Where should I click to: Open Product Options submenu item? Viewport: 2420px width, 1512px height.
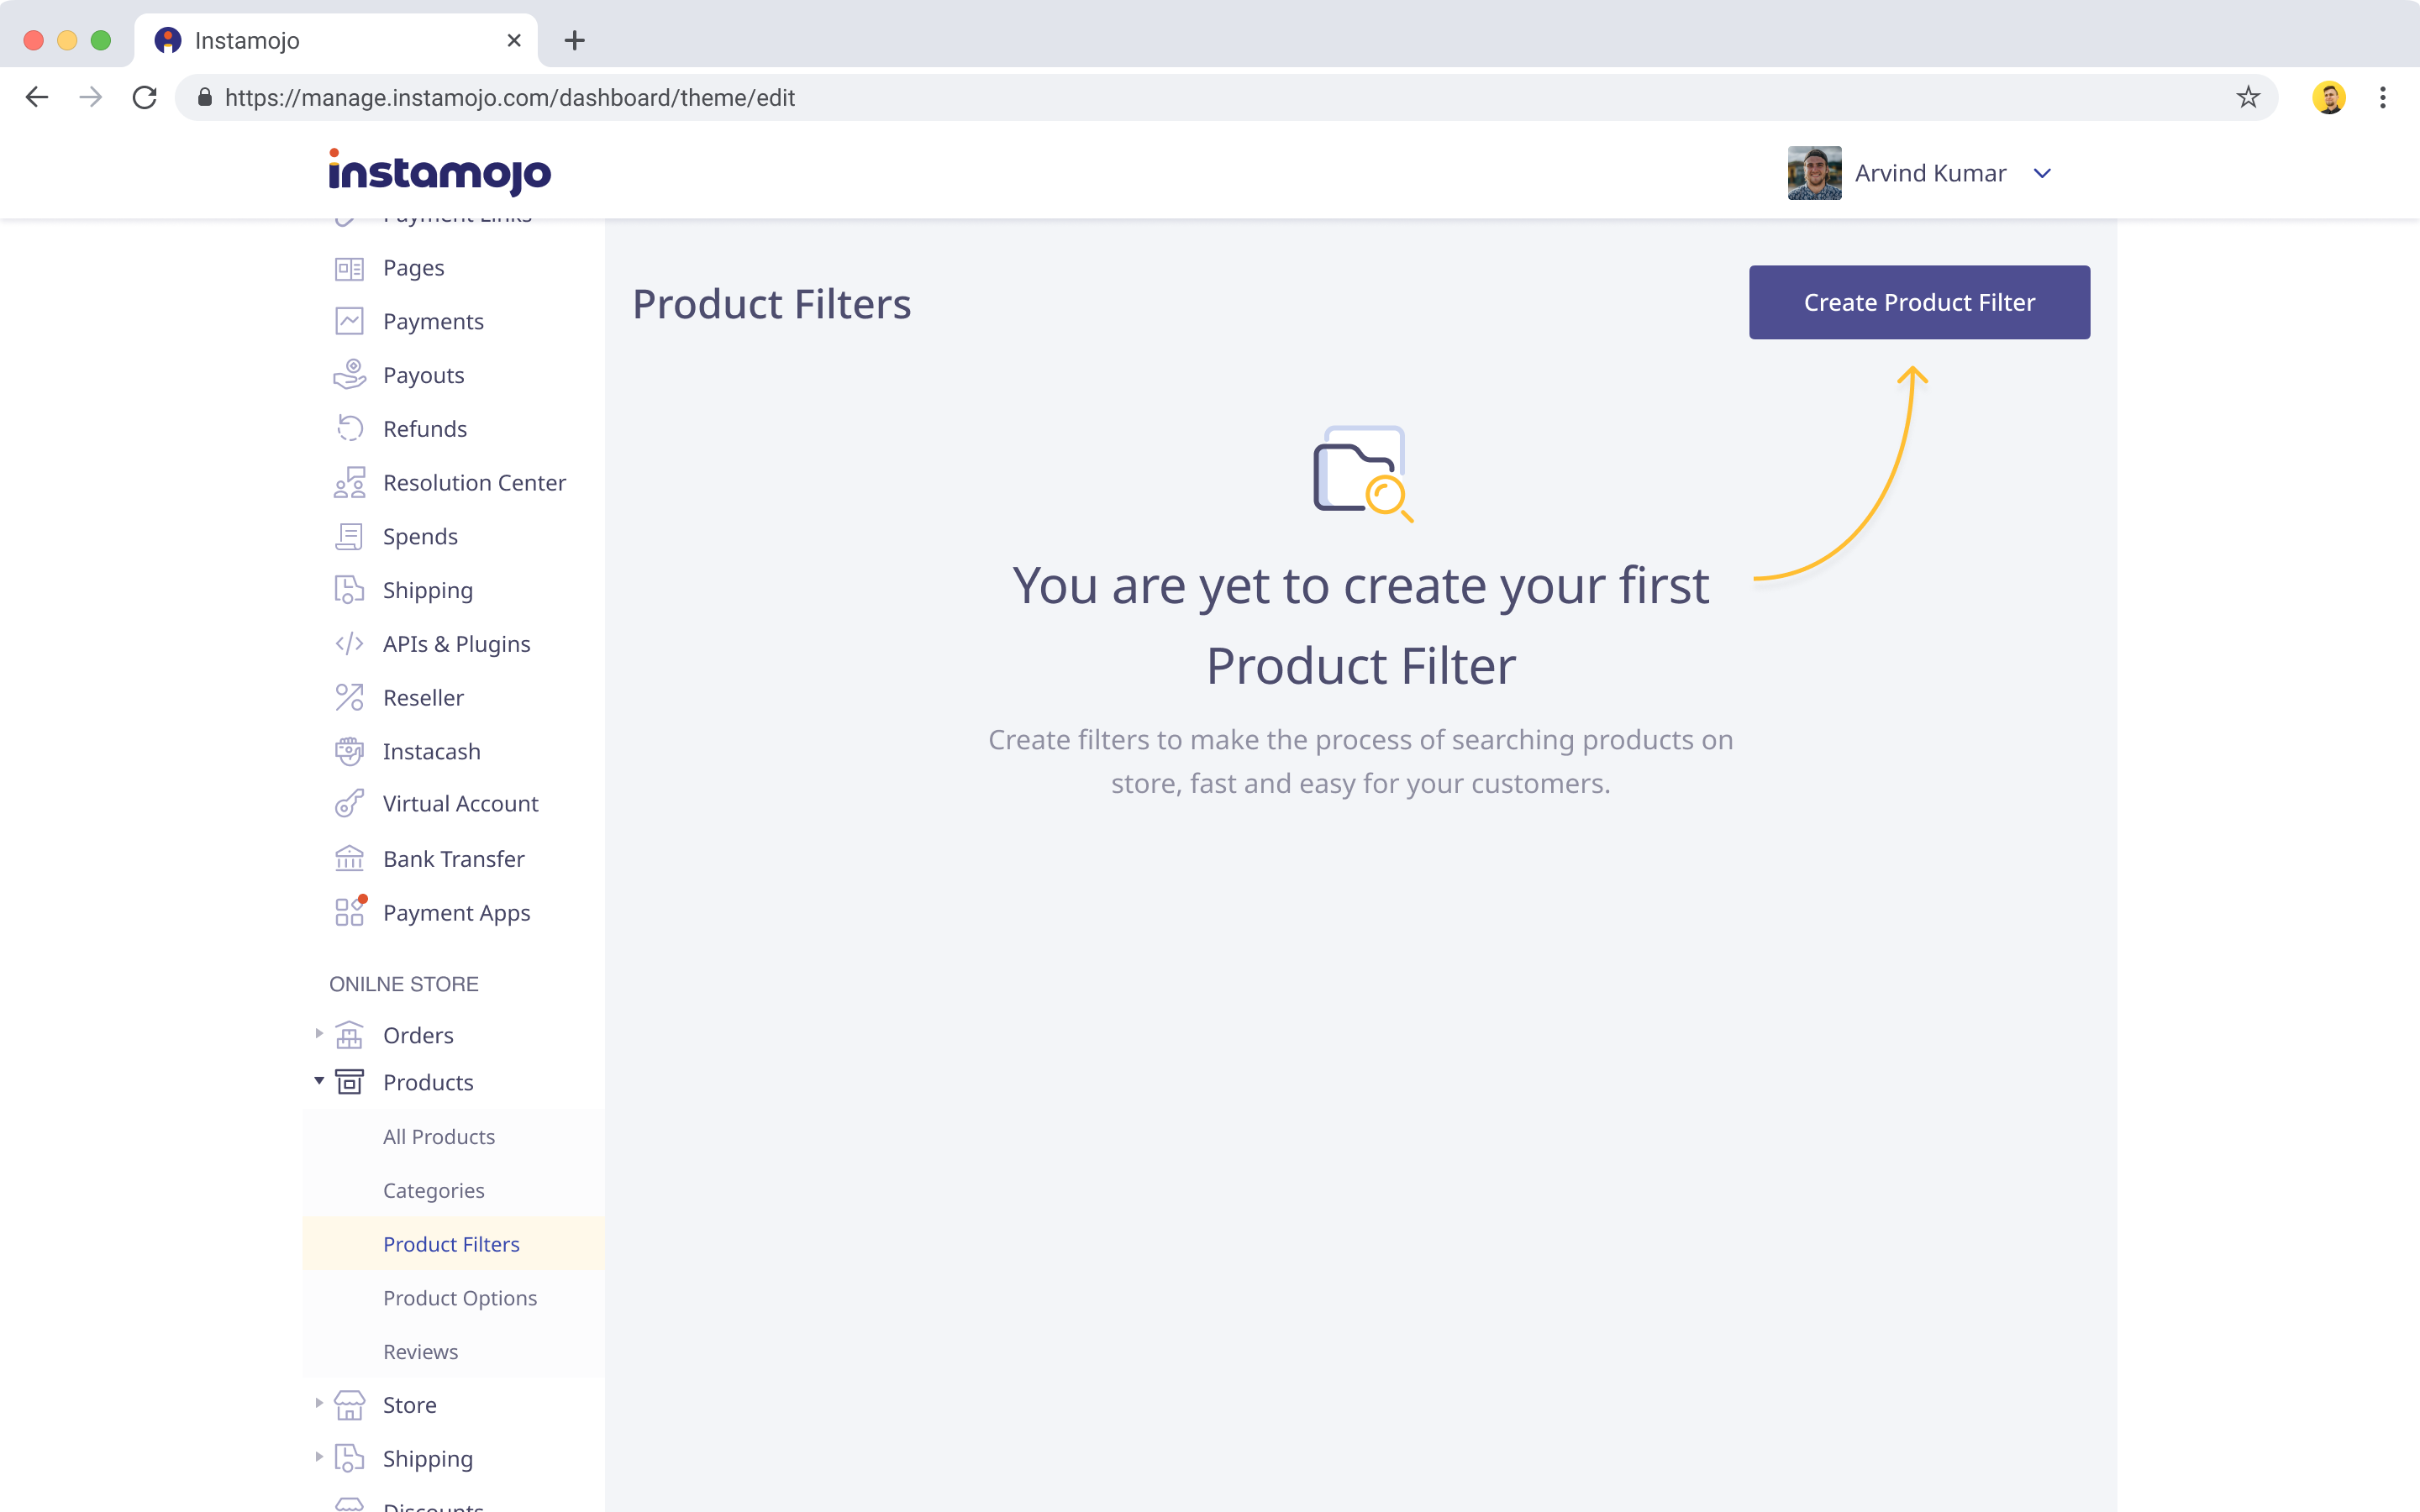pyautogui.click(x=460, y=1296)
